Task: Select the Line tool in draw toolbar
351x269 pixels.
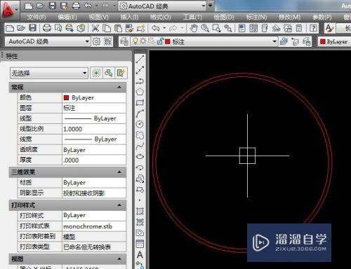Action: pos(140,59)
